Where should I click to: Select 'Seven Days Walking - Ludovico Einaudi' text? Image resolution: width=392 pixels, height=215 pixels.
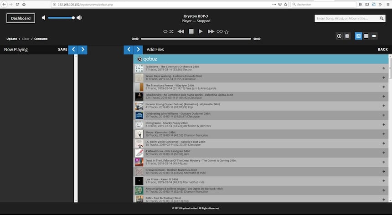(x=170, y=76)
